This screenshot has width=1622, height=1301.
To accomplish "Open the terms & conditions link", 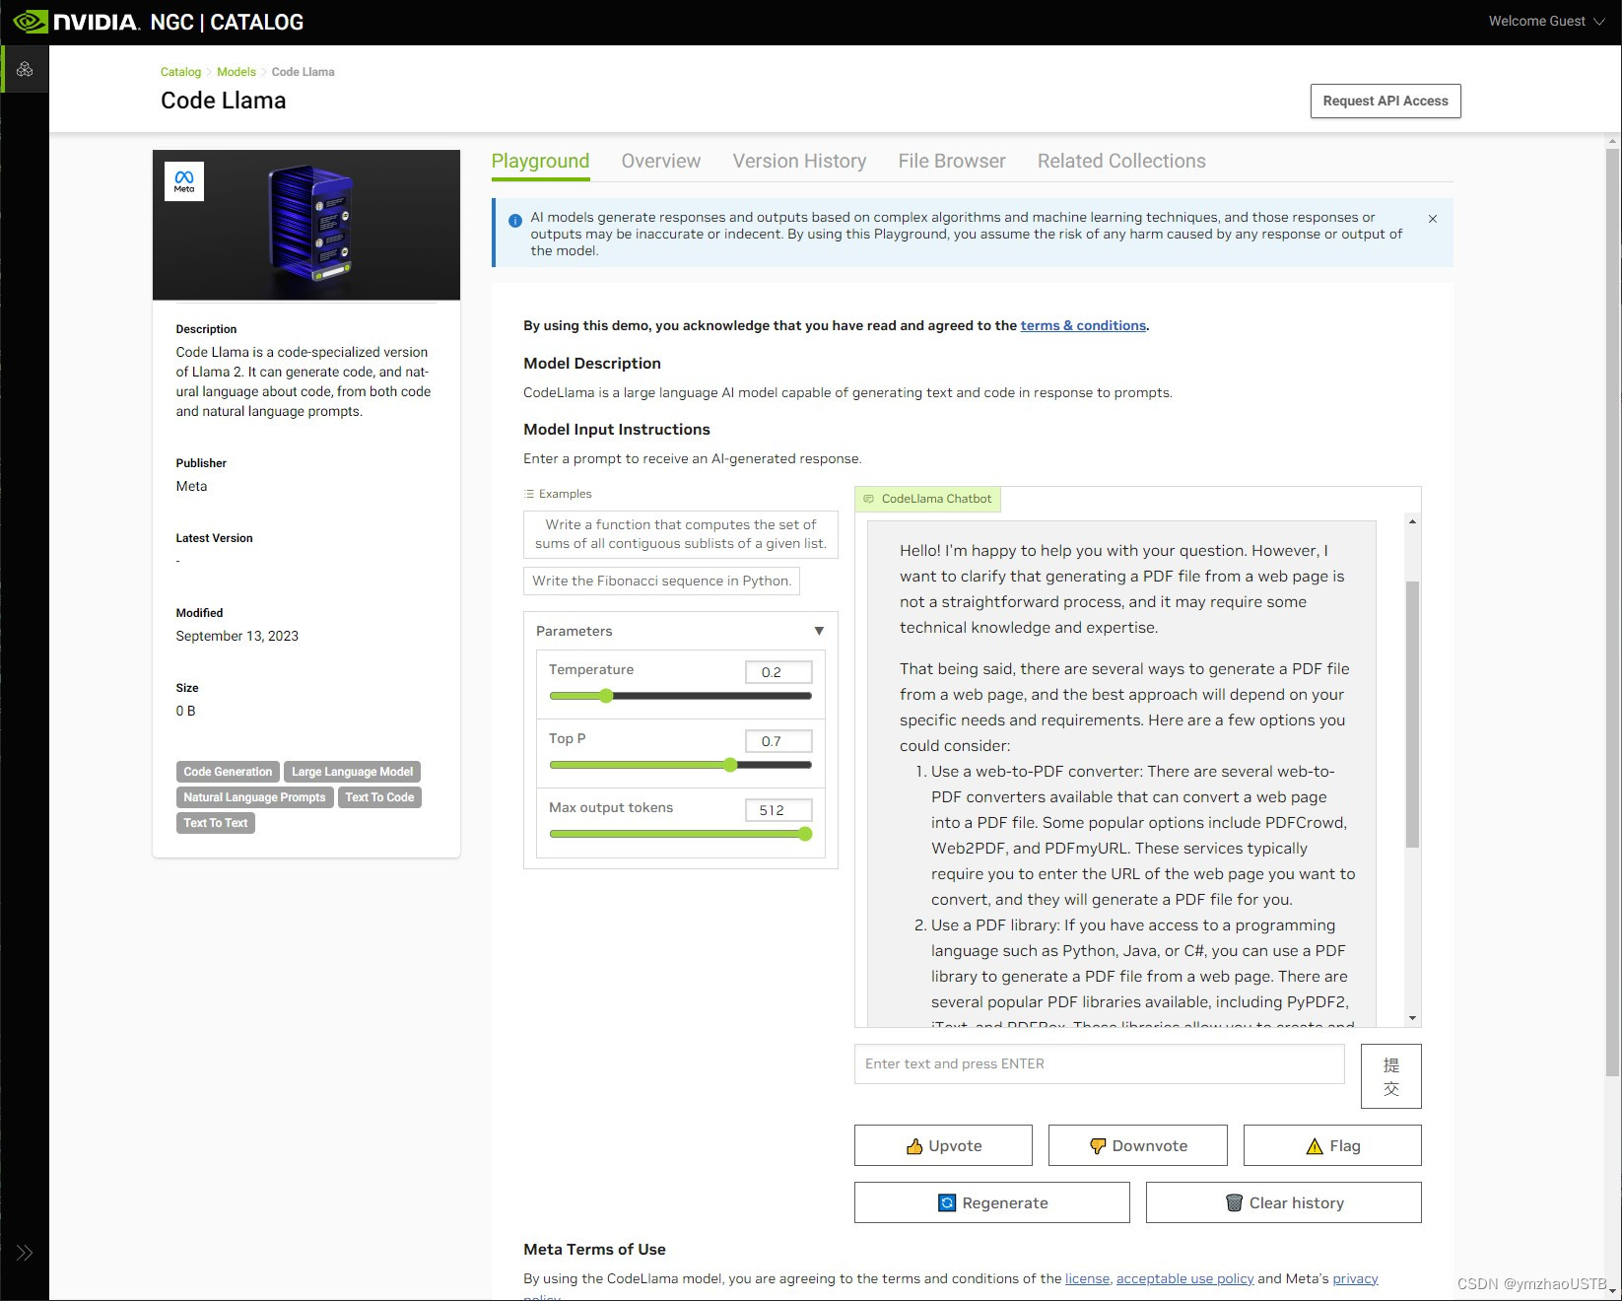I will pos(1083,325).
